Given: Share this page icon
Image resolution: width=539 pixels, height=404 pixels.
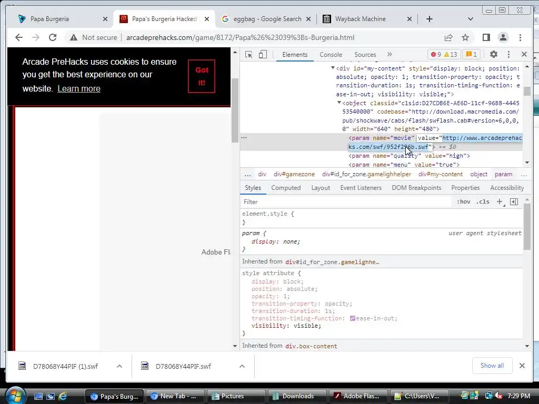Looking at the screenshot, I should pos(448,37).
